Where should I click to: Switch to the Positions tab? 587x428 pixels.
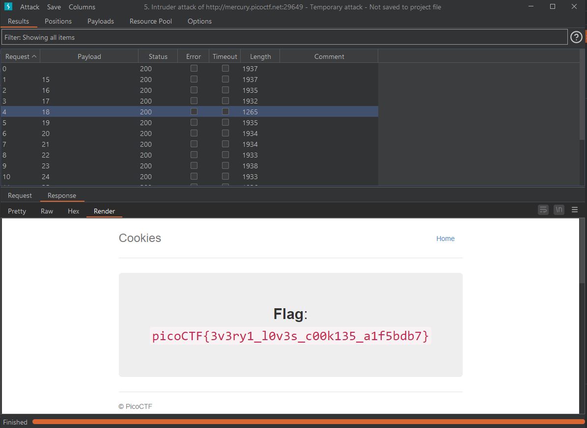(58, 21)
